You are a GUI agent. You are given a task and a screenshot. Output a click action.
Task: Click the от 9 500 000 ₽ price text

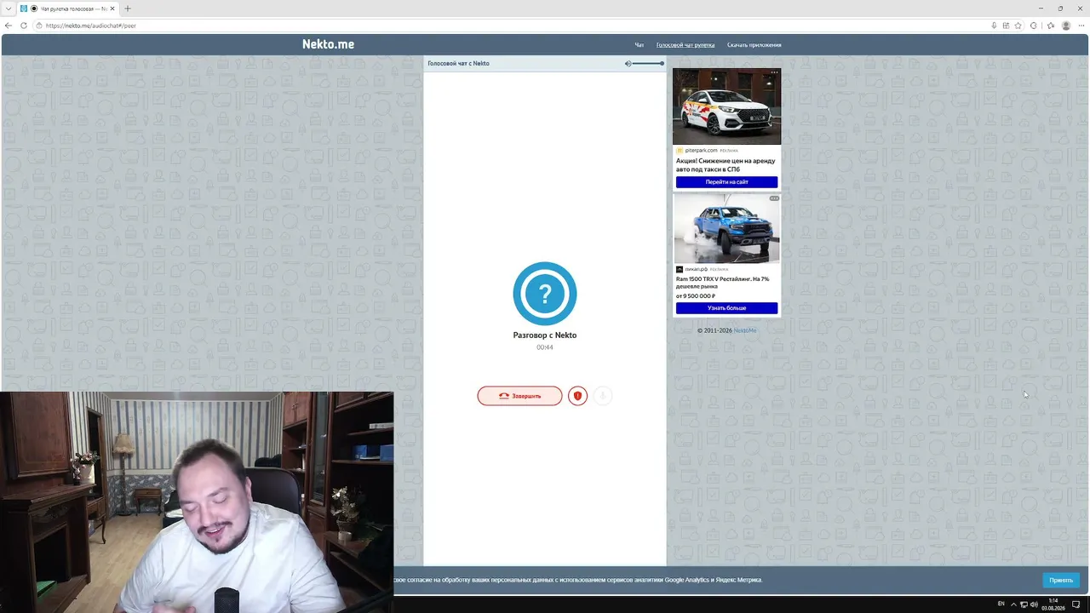(695, 295)
